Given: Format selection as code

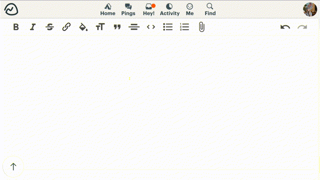Looking at the screenshot, I should (151, 27).
